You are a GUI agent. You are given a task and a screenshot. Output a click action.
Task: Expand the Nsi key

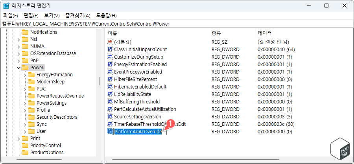pos(19,39)
